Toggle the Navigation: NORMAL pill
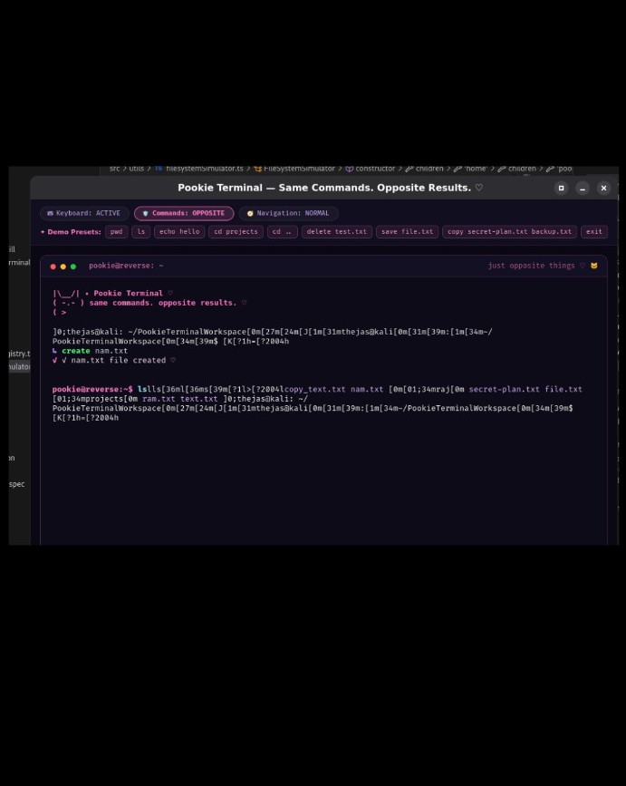The width and height of the screenshot is (626, 786). 288,213
